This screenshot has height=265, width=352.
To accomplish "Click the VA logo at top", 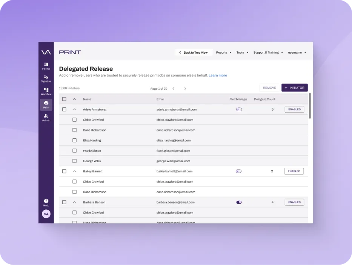I will click(46, 52).
